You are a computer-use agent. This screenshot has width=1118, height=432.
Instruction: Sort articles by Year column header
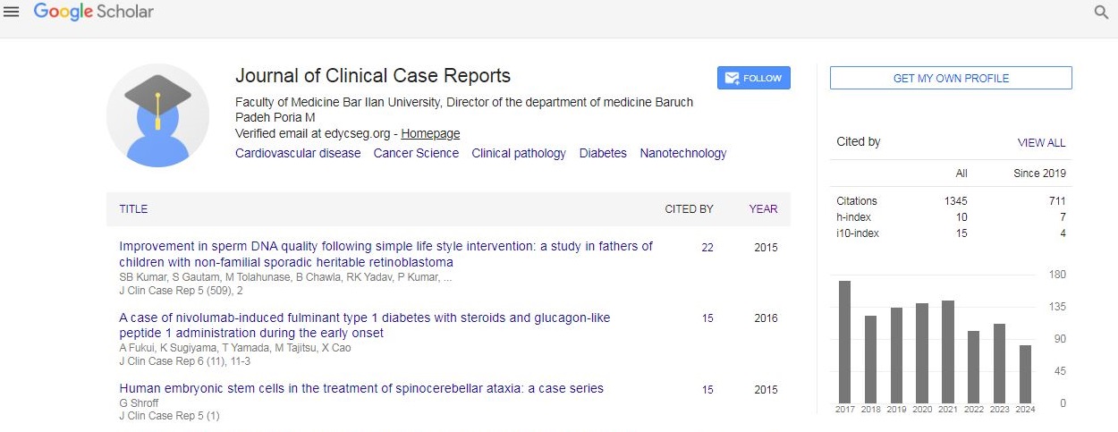763,209
